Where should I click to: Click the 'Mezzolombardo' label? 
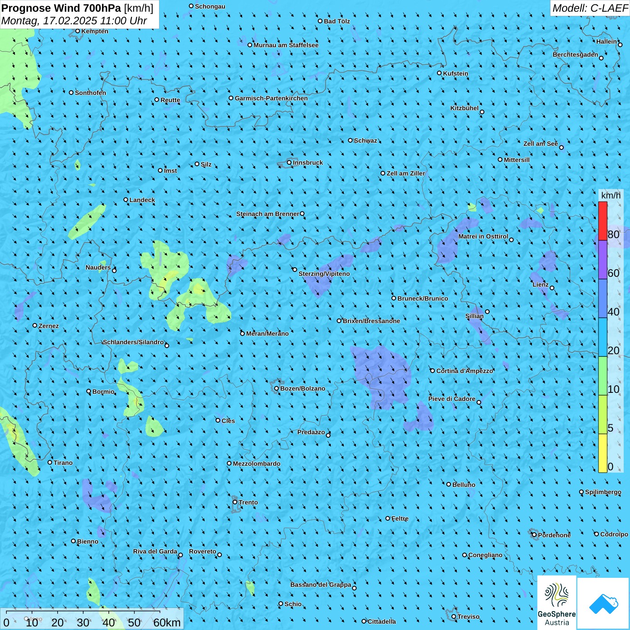[x=256, y=463]
